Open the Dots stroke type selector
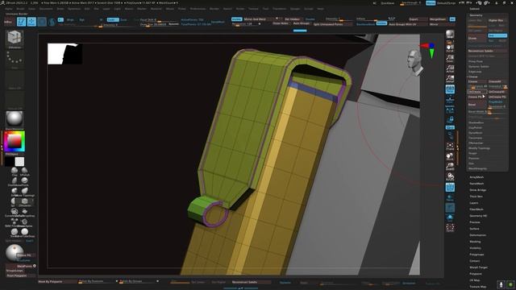The image size is (516, 290). (x=15, y=59)
